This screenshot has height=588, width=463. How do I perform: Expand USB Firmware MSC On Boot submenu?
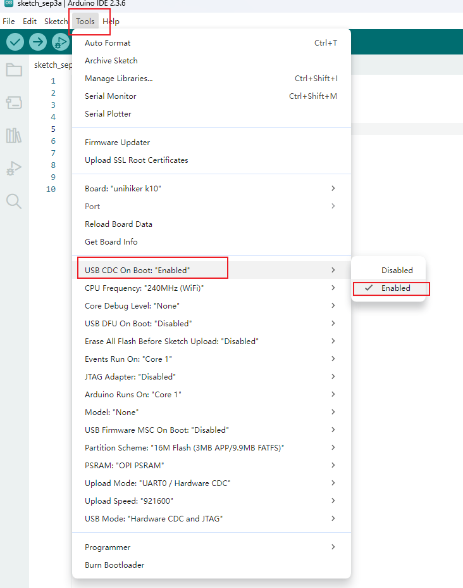(211, 430)
